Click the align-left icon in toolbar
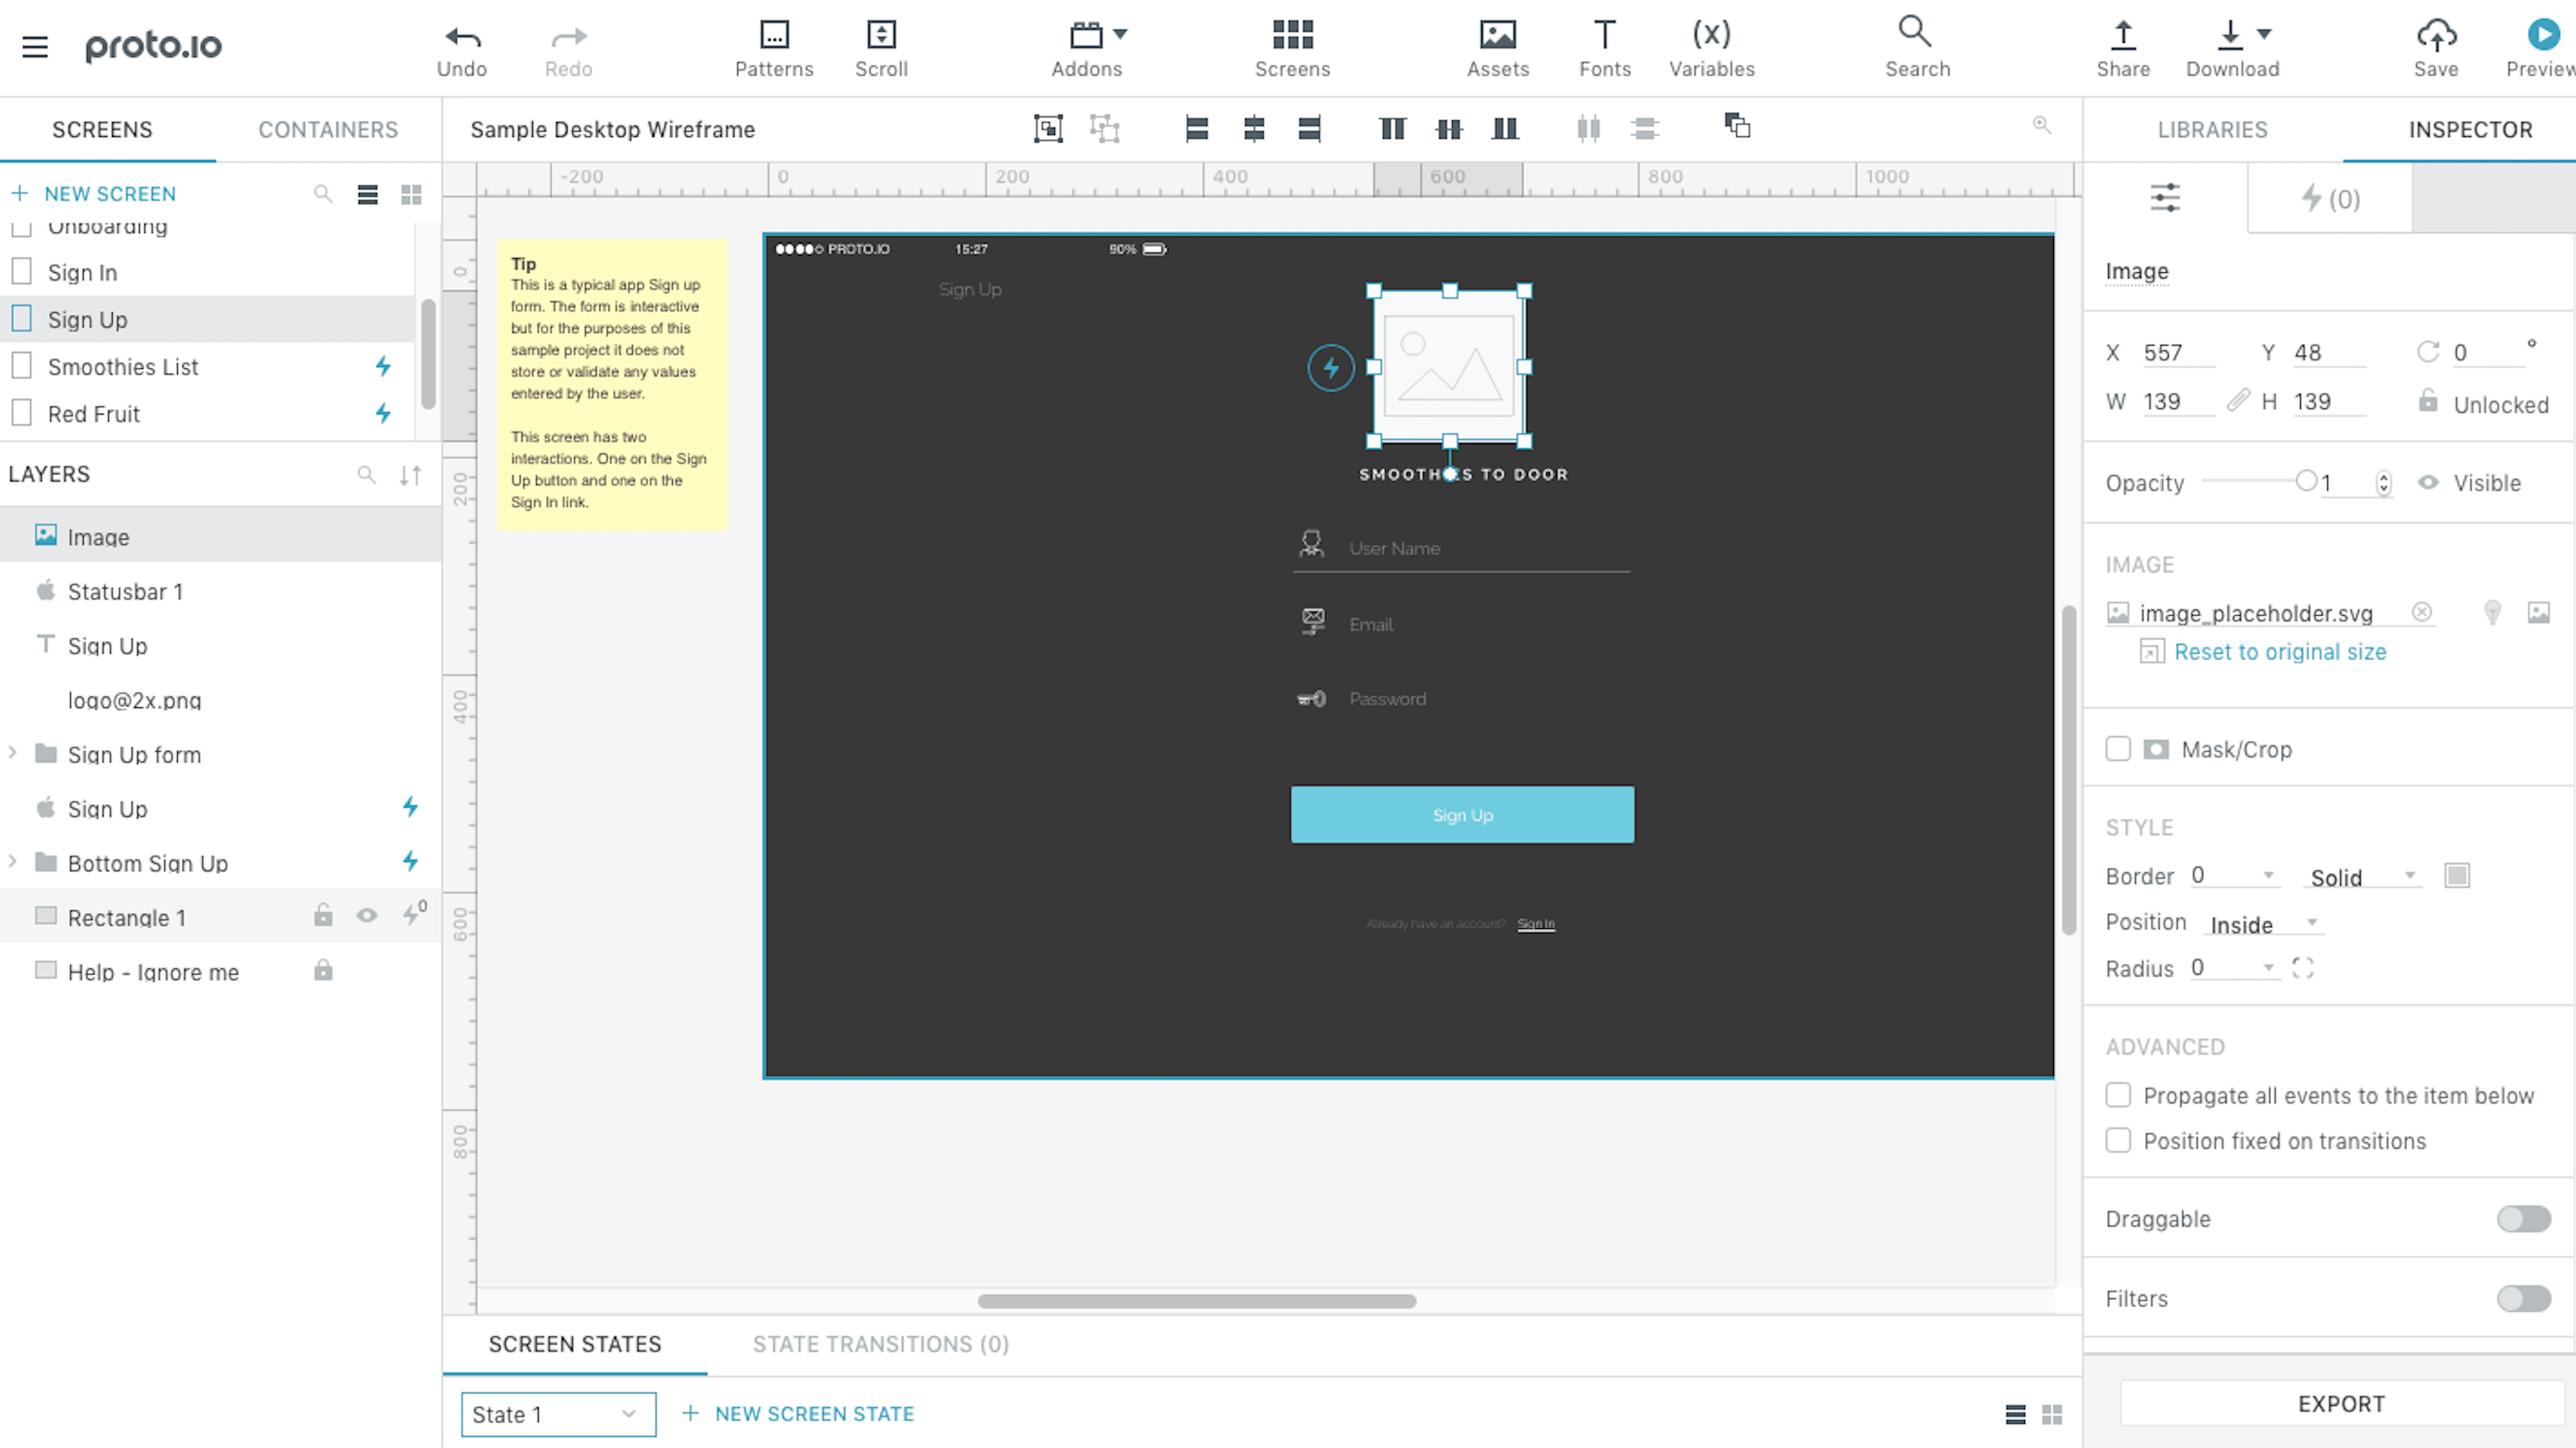The image size is (2576, 1448). pyautogui.click(x=1196, y=129)
